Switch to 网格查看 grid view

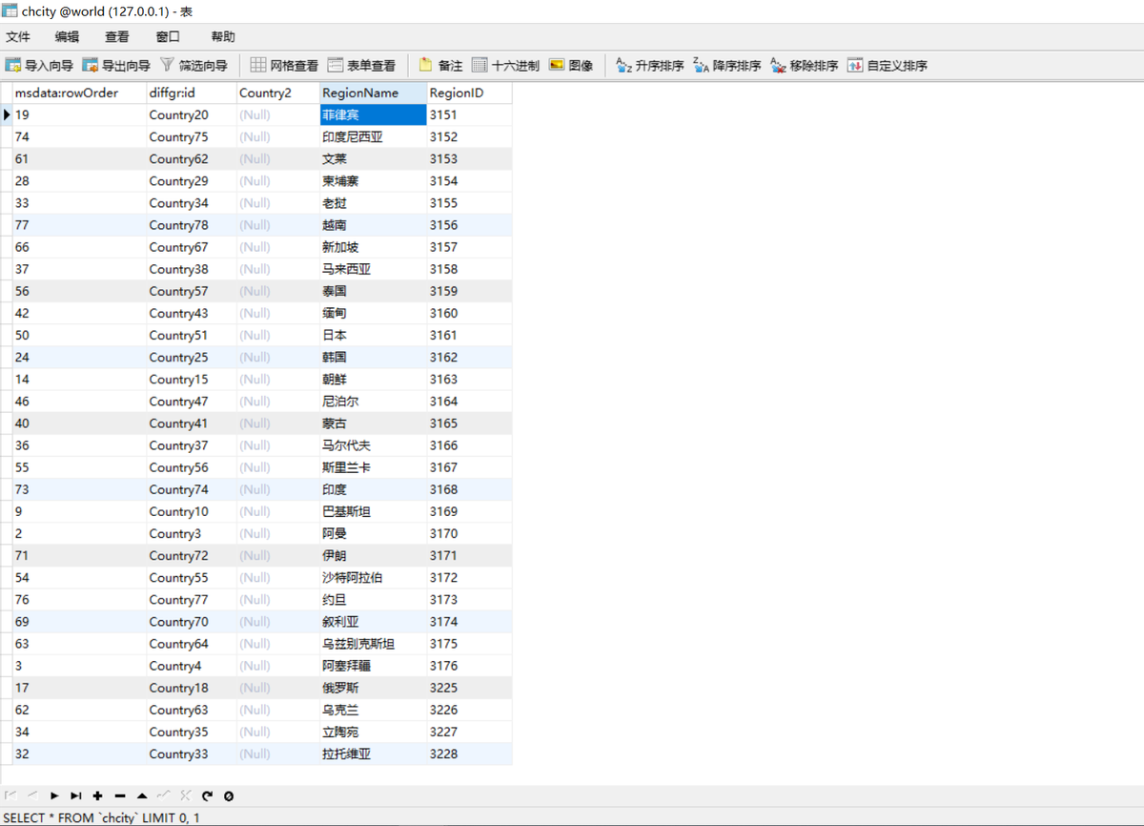coord(284,66)
